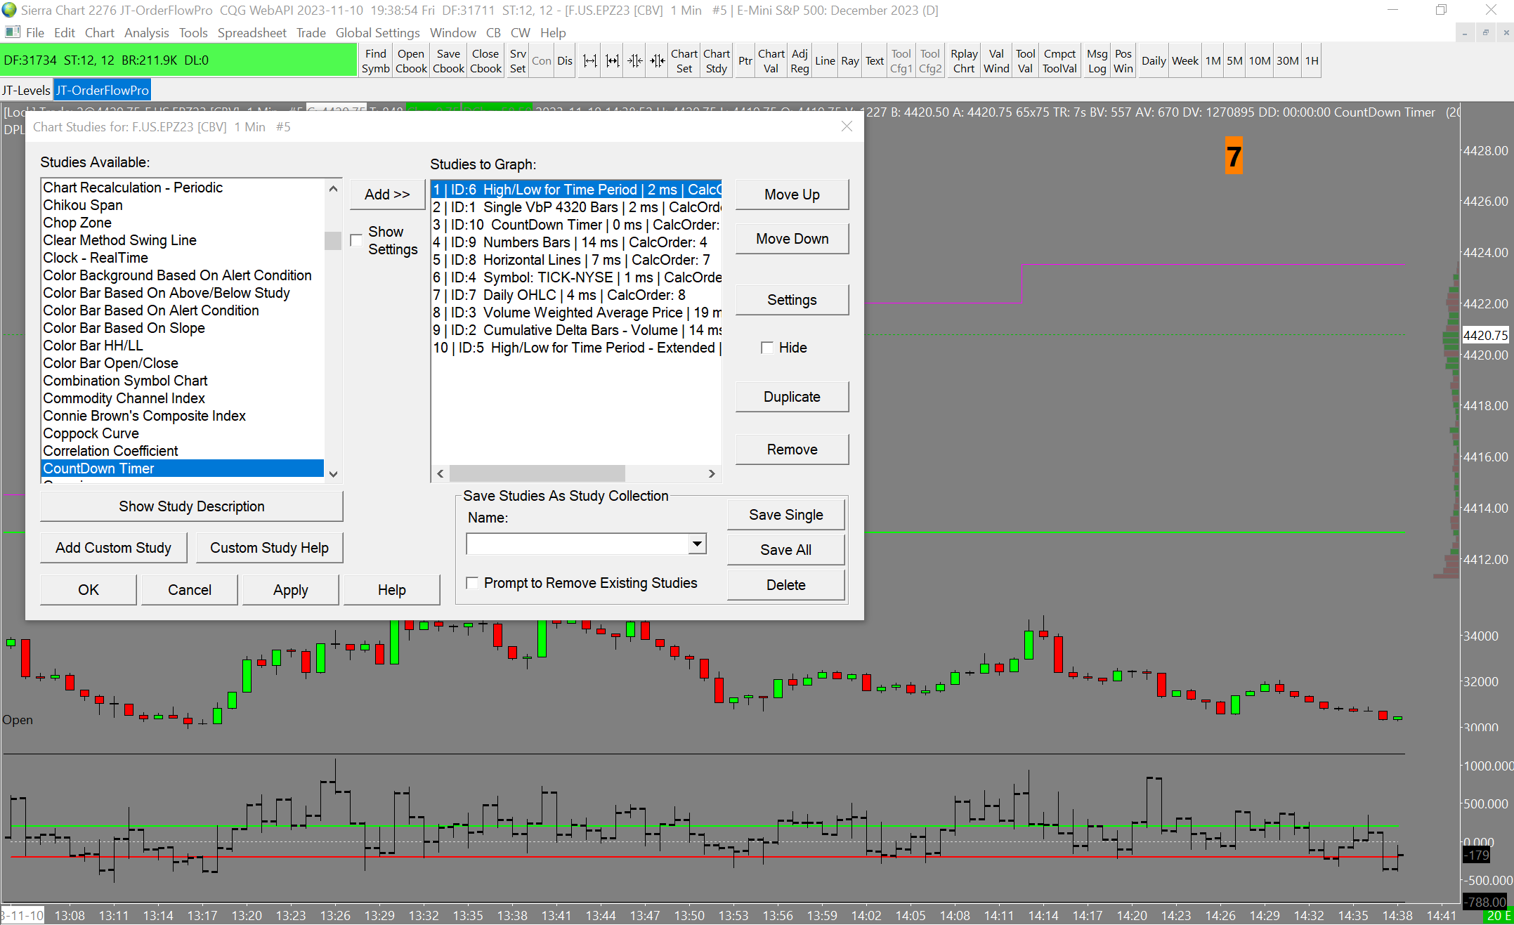Image resolution: width=1514 pixels, height=925 pixels.
Task: Select the Line drawing tool
Action: click(825, 61)
